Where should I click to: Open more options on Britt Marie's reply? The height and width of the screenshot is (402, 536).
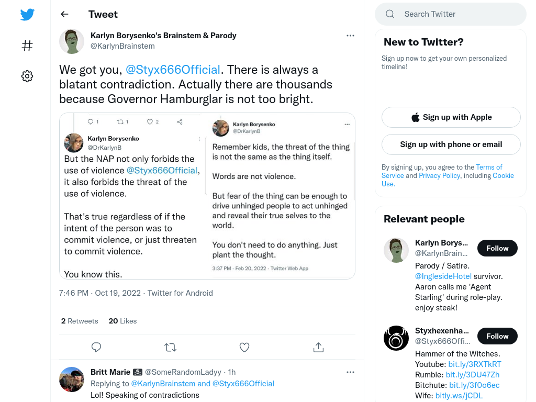point(350,372)
